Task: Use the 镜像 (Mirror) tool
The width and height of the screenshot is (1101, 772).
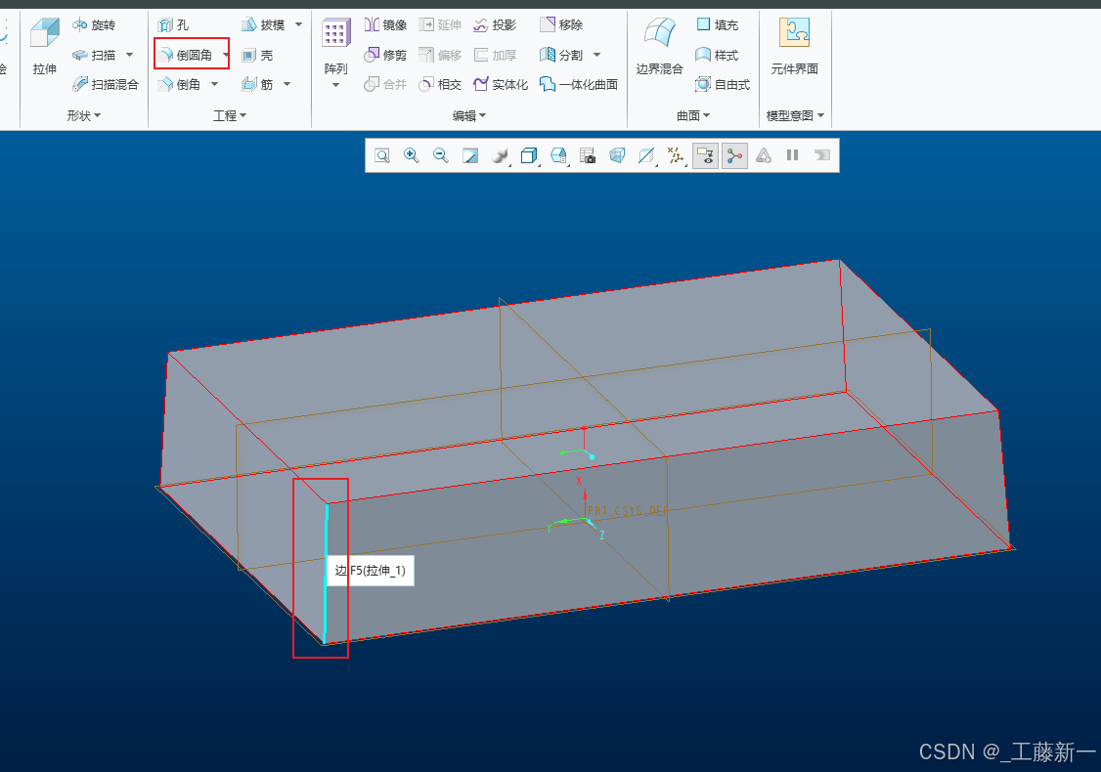Action: click(x=385, y=25)
